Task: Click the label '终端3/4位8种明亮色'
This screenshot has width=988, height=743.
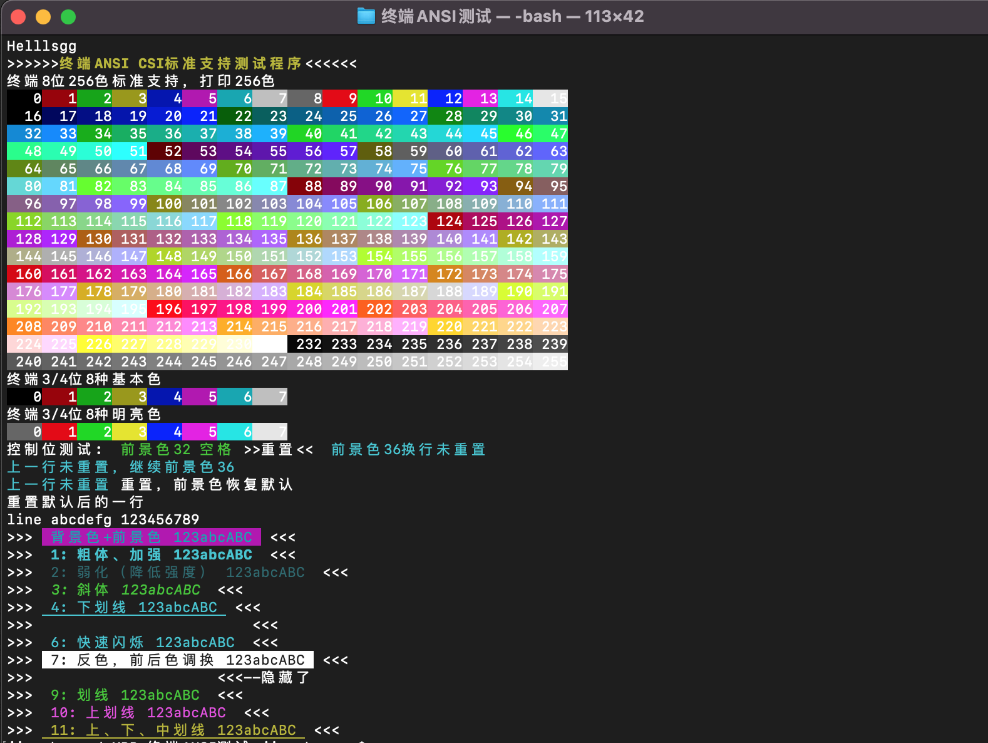Action: (x=84, y=414)
